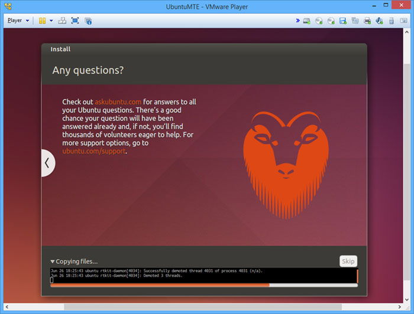Open the power options dropdown arrow beside pause
414x314 pixels.
coord(51,21)
